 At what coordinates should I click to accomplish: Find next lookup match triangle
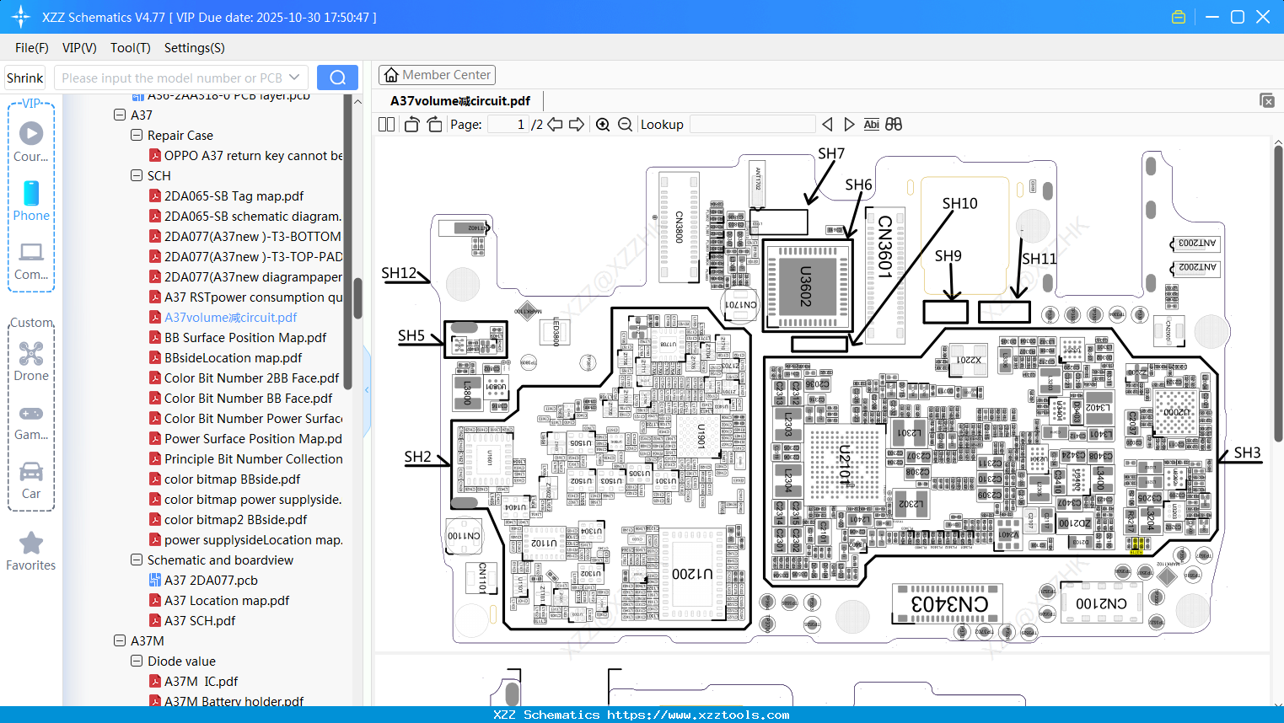click(849, 125)
